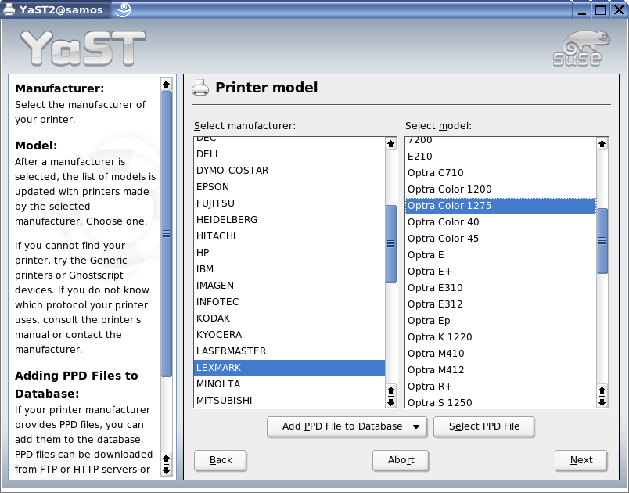Click help panel bottom scroll-up arrow
Viewport: 629px width, 493px height.
click(166, 459)
